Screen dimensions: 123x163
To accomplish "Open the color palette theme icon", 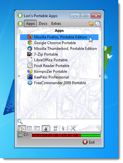I will (x=91, y=24).
